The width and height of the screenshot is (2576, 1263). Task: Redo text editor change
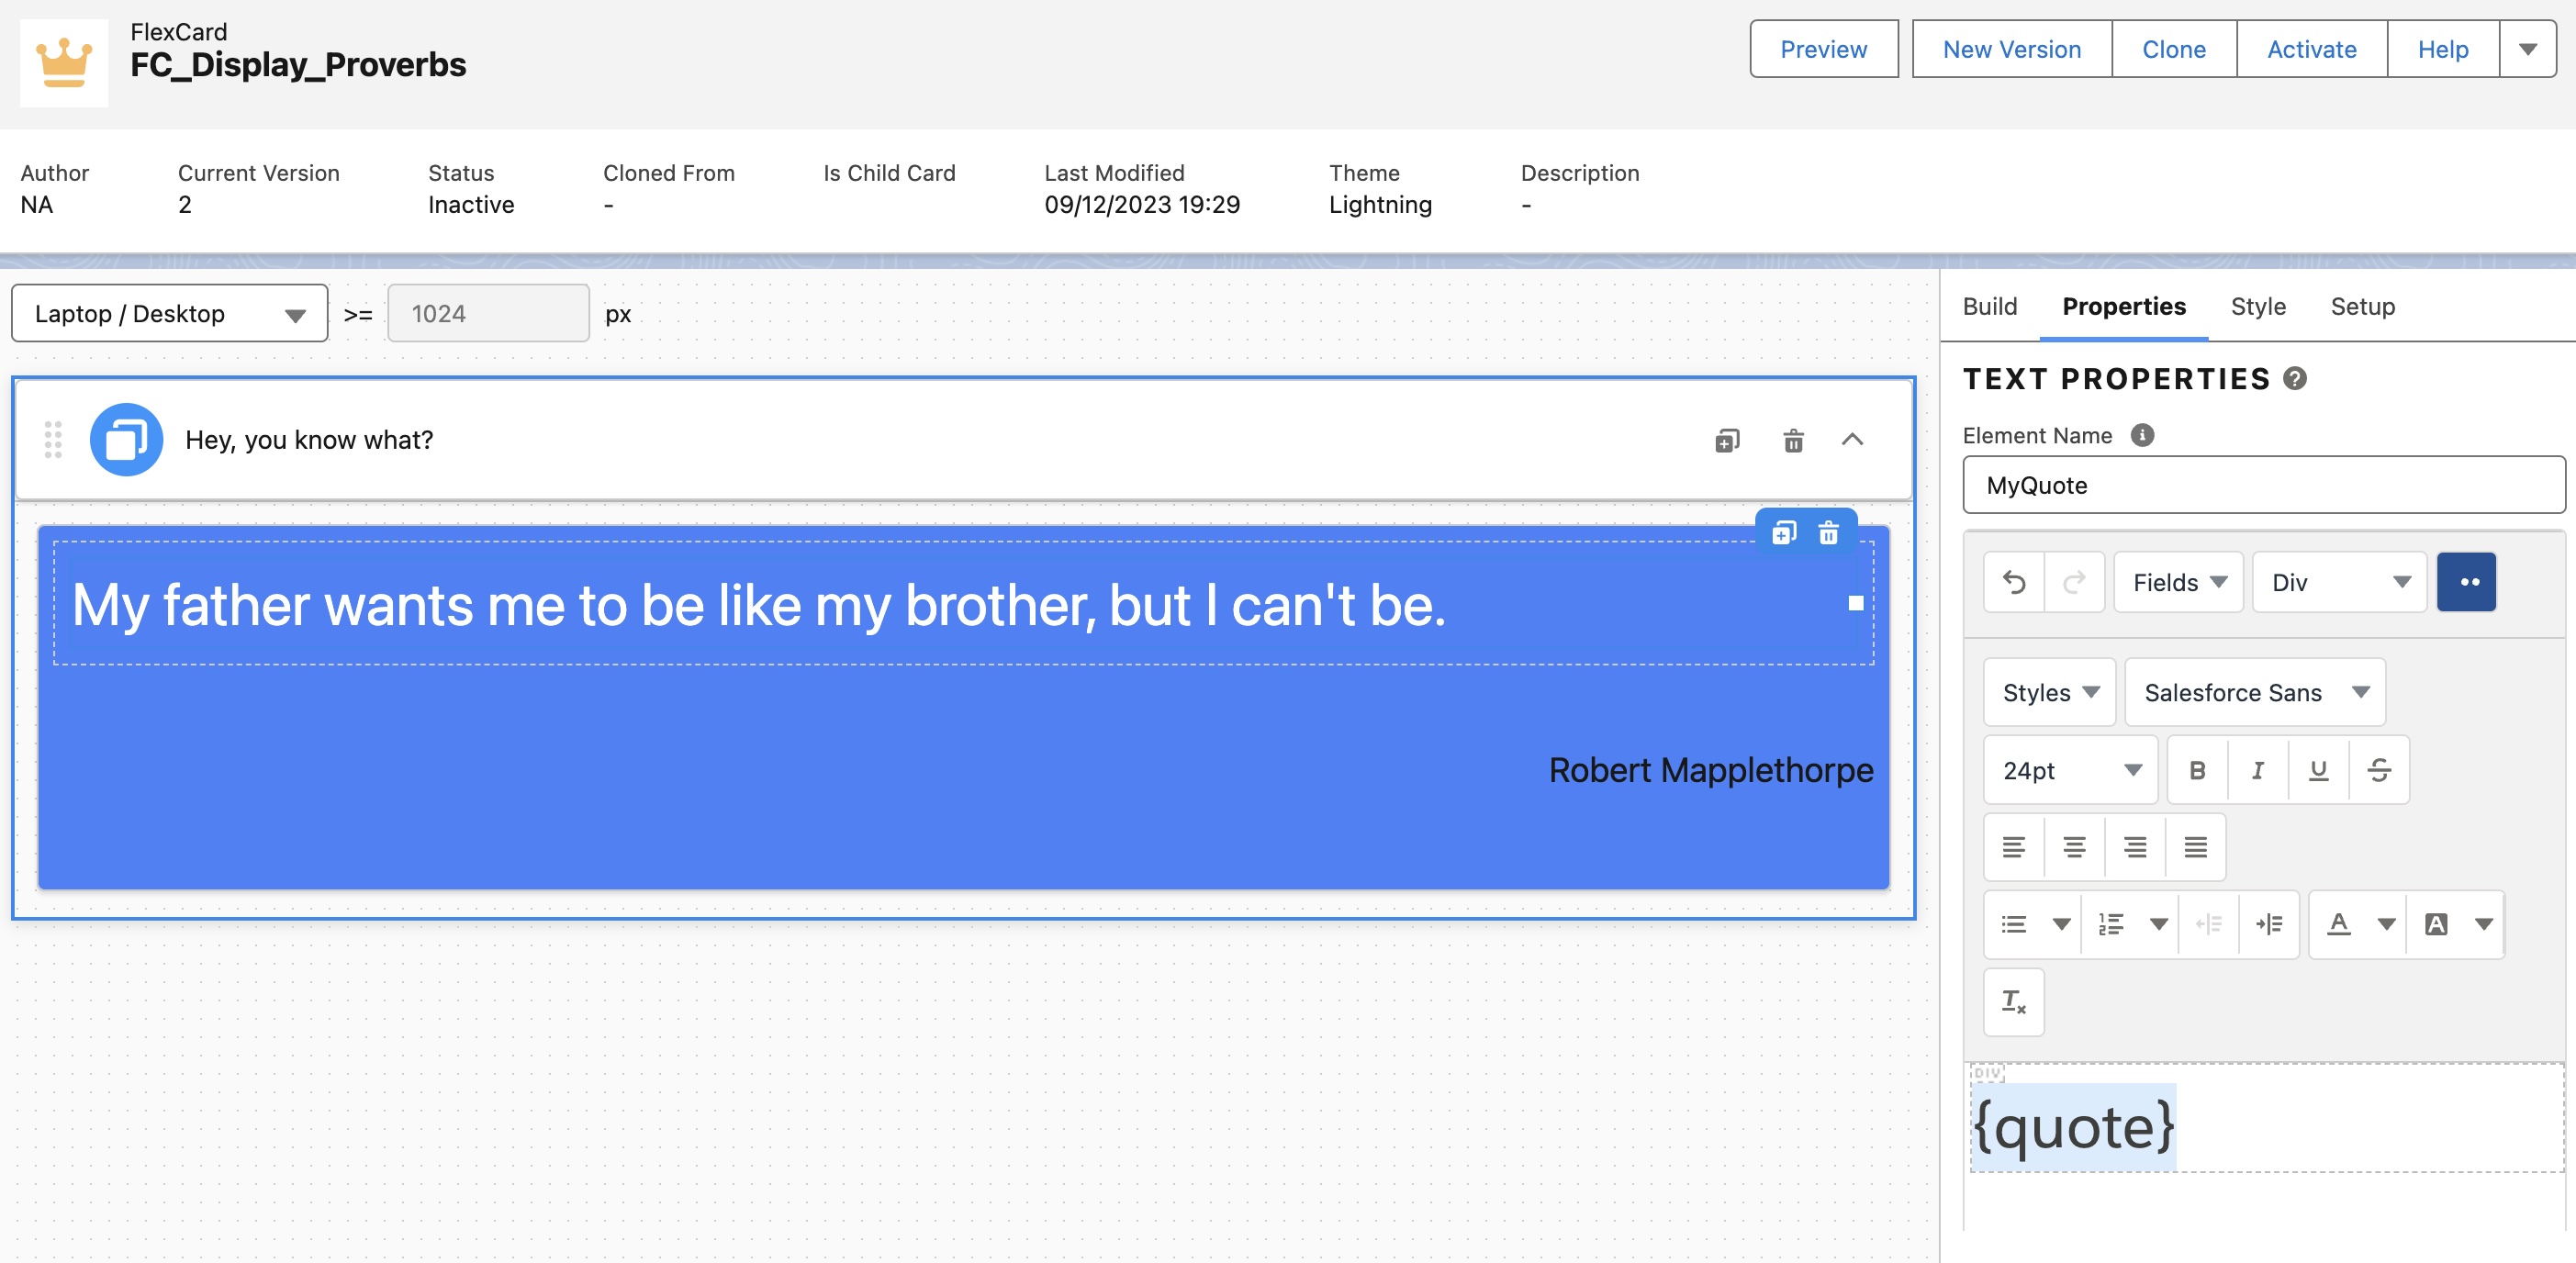tap(2074, 582)
